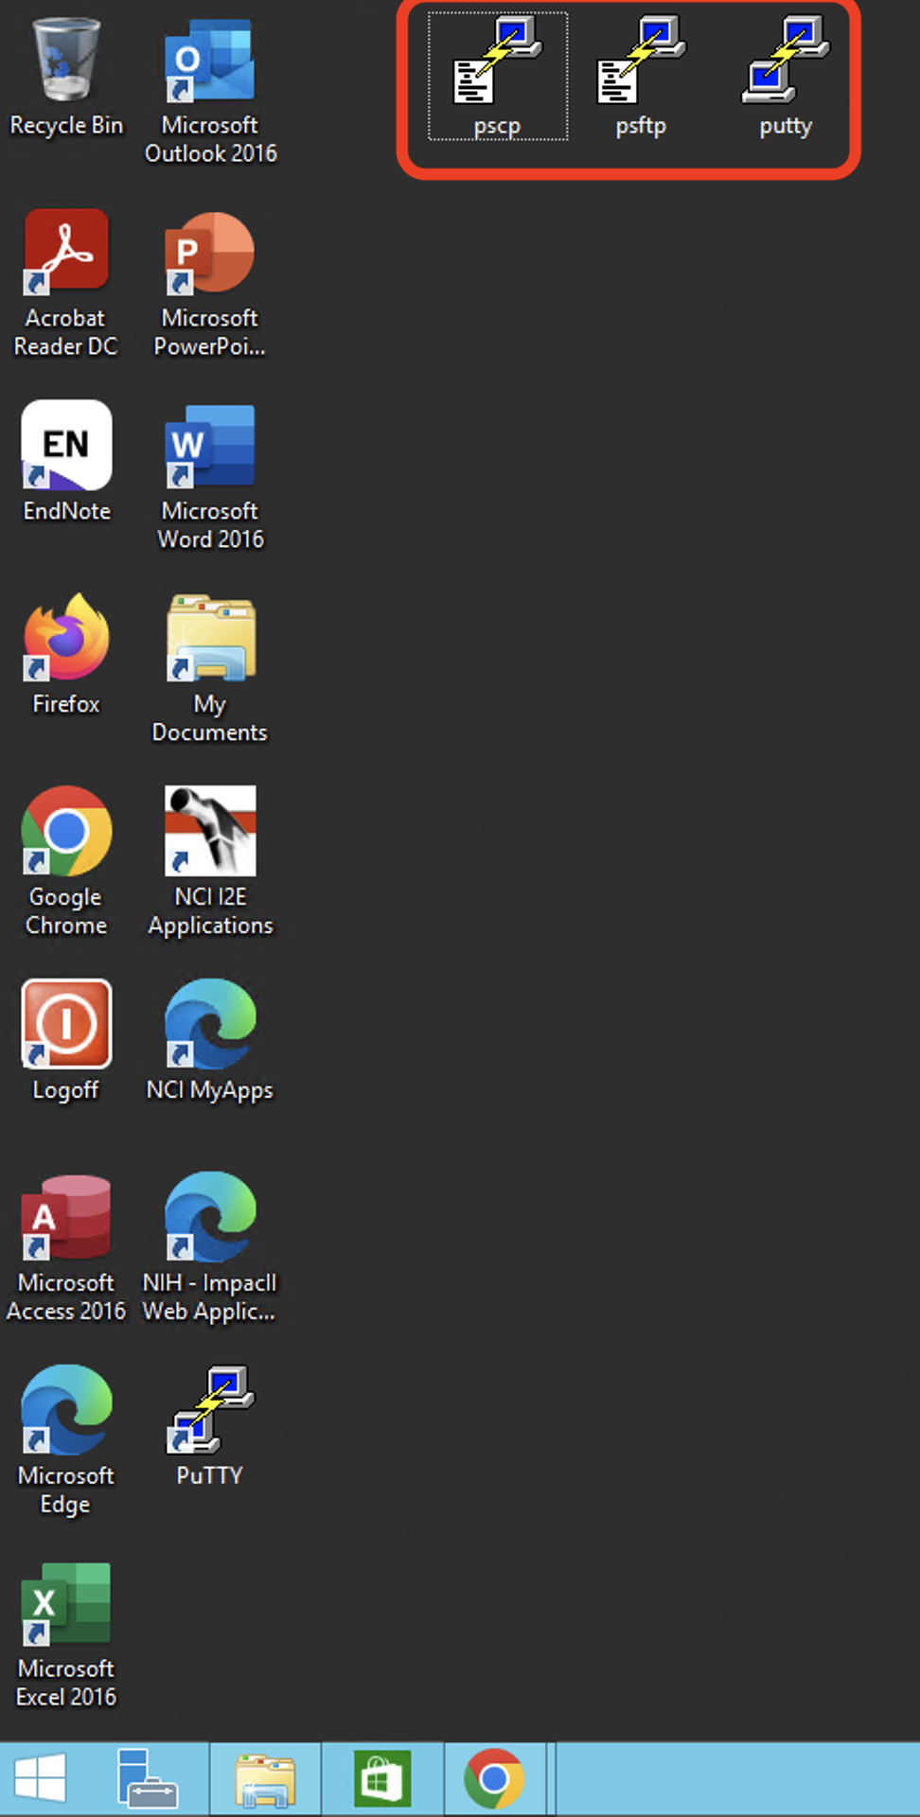Click the Google Chrome desktop shortcut
Viewport: 920px width, 1817px height.
click(66, 832)
